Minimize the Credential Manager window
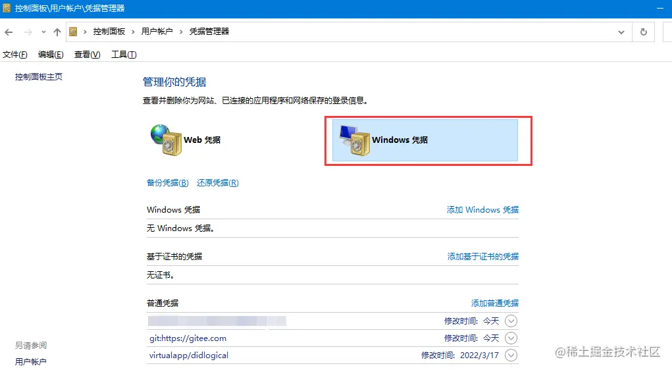Viewport: 672px width, 370px height. (x=660, y=8)
